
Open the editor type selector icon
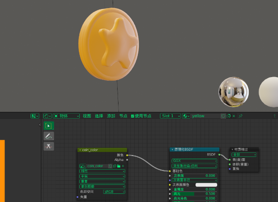click(35, 116)
